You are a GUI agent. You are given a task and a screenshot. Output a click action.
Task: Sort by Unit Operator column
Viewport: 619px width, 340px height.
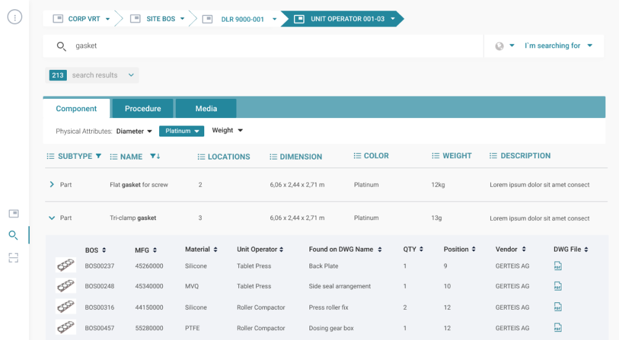pos(282,249)
